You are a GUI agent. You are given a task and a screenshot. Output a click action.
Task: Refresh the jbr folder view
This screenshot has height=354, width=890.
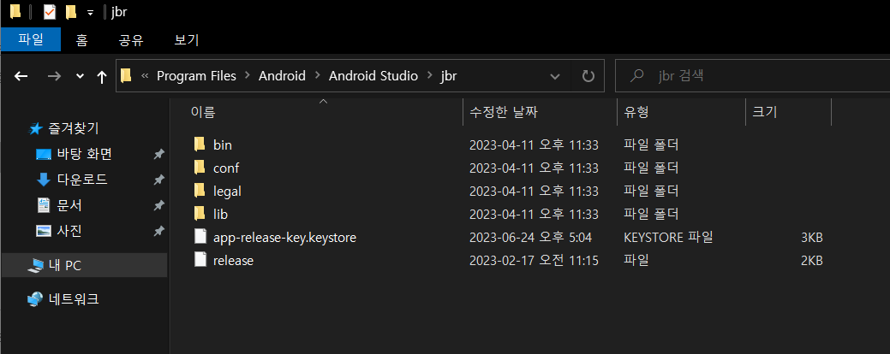click(588, 75)
